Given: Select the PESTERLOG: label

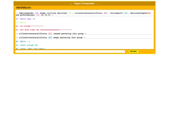Looking at the screenshot, I should point(24,7).
